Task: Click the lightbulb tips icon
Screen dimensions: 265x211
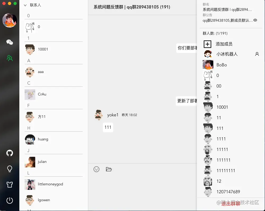Action: tap(10, 169)
